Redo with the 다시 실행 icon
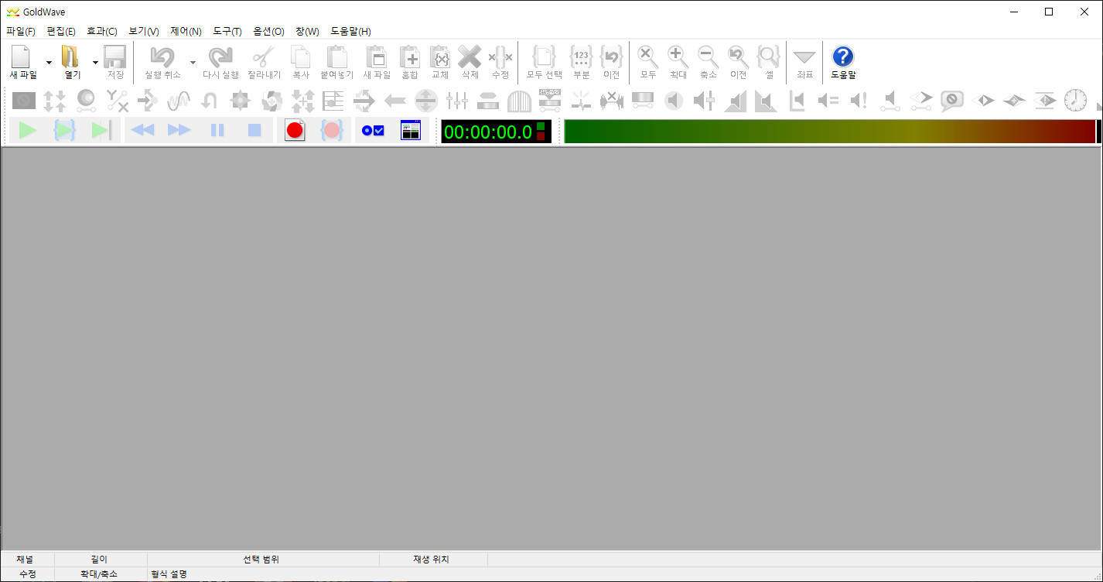 220,62
